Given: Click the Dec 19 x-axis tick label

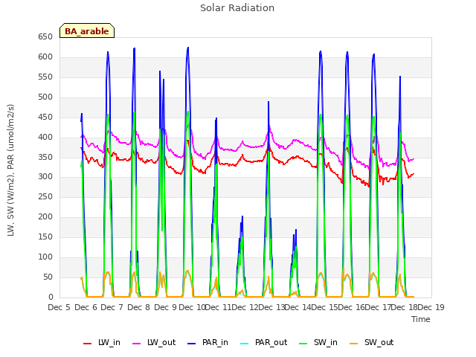Looking at the screenshot, I should tap(431, 307).
